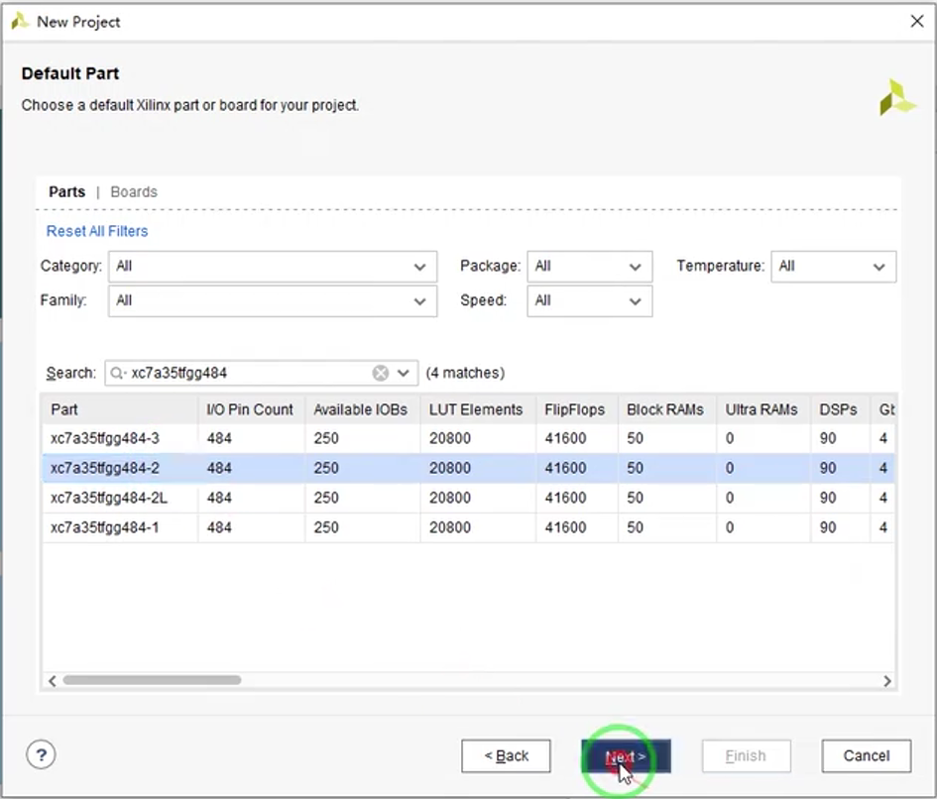Open the Package filter dropdown
Screen dimensions: 937x799
pos(589,267)
